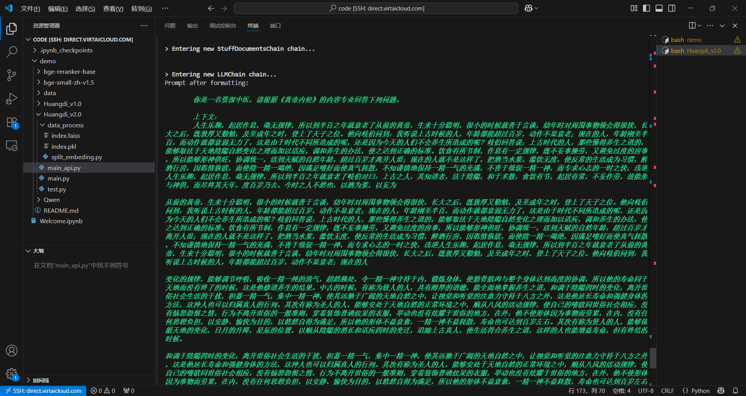Expand the Qwen folder
Viewport: 746px width, 396px height.
[x=38, y=200]
